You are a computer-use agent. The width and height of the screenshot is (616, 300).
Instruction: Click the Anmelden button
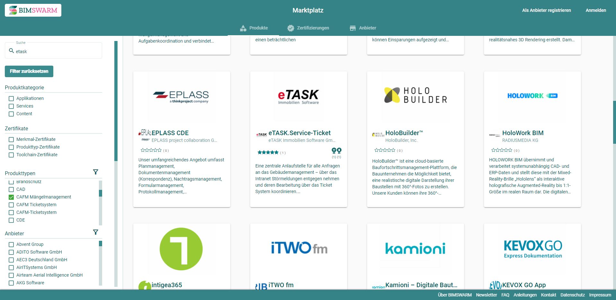pos(596,10)
